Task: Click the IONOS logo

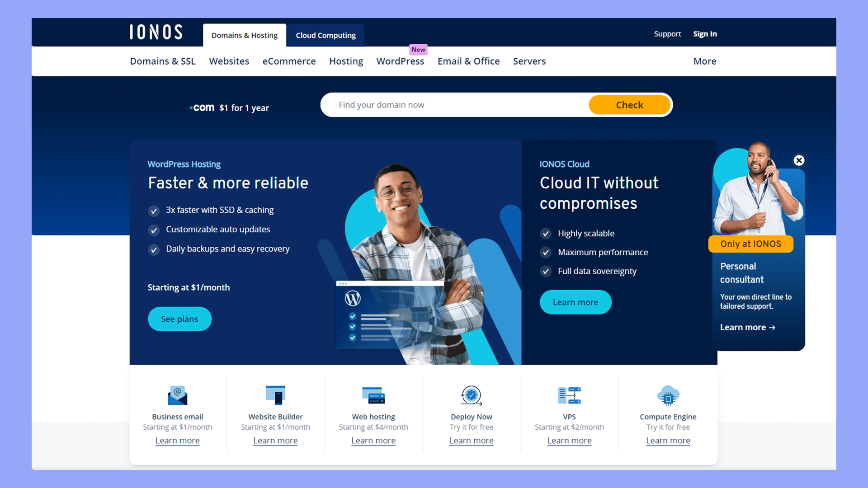Action: [156, 32]
